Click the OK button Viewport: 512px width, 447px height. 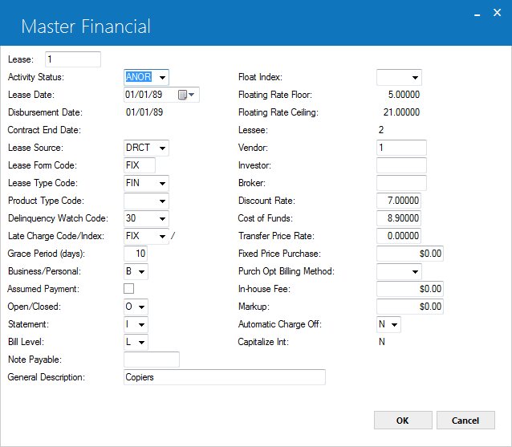pyautogui.click(x=403, y=421)
